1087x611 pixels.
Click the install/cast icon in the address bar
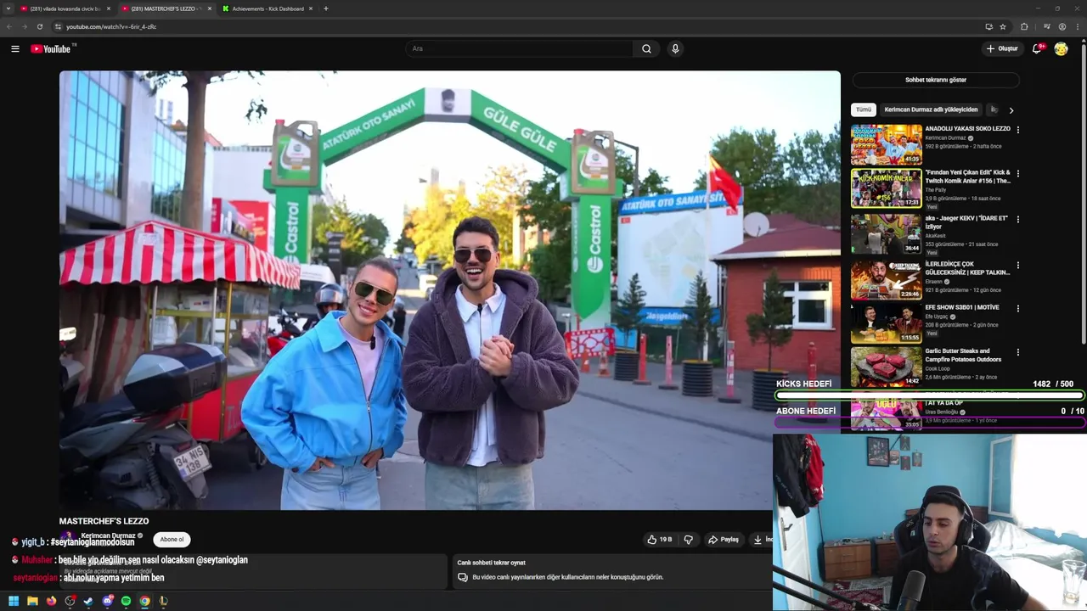(x=988, y=26)
